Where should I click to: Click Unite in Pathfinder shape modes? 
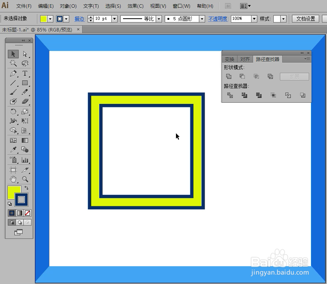coord(229,77)
